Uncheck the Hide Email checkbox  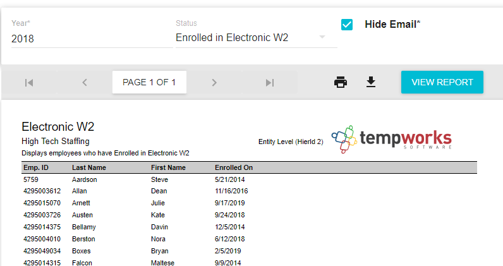tap(347, 25)
